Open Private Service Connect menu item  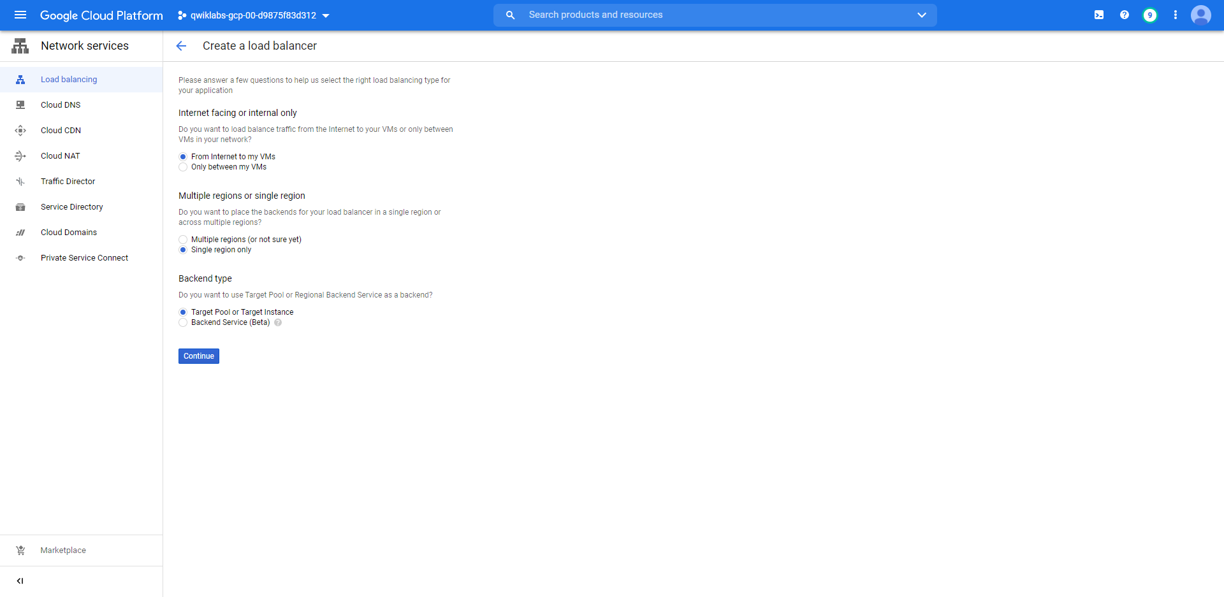pos(82,258)
